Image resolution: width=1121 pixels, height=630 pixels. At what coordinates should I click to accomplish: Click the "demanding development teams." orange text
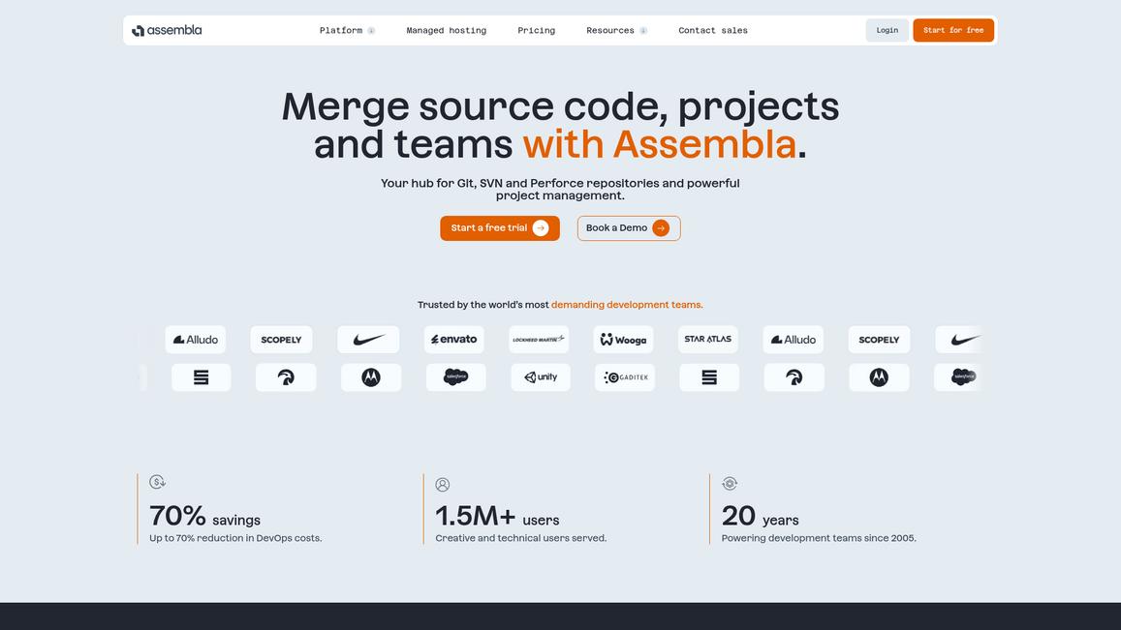tap(627, 305)
